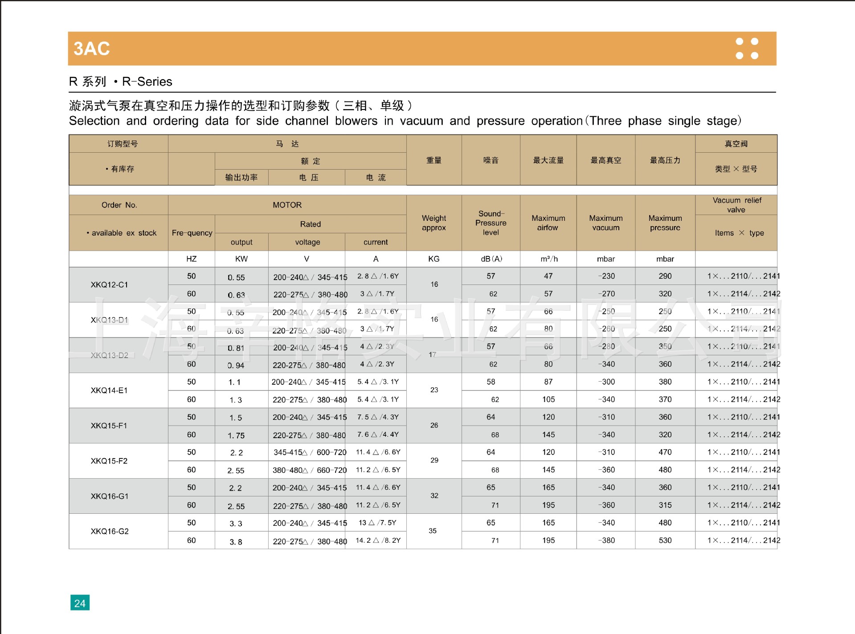Click the weight value '35'
The height and width of the screenshot is (634, 855).
point(433,531)
